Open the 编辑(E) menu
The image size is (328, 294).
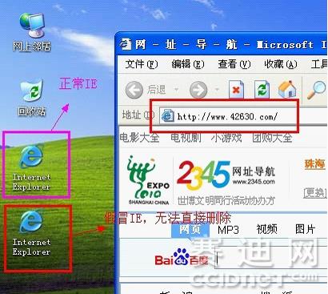tap(188, 64)
